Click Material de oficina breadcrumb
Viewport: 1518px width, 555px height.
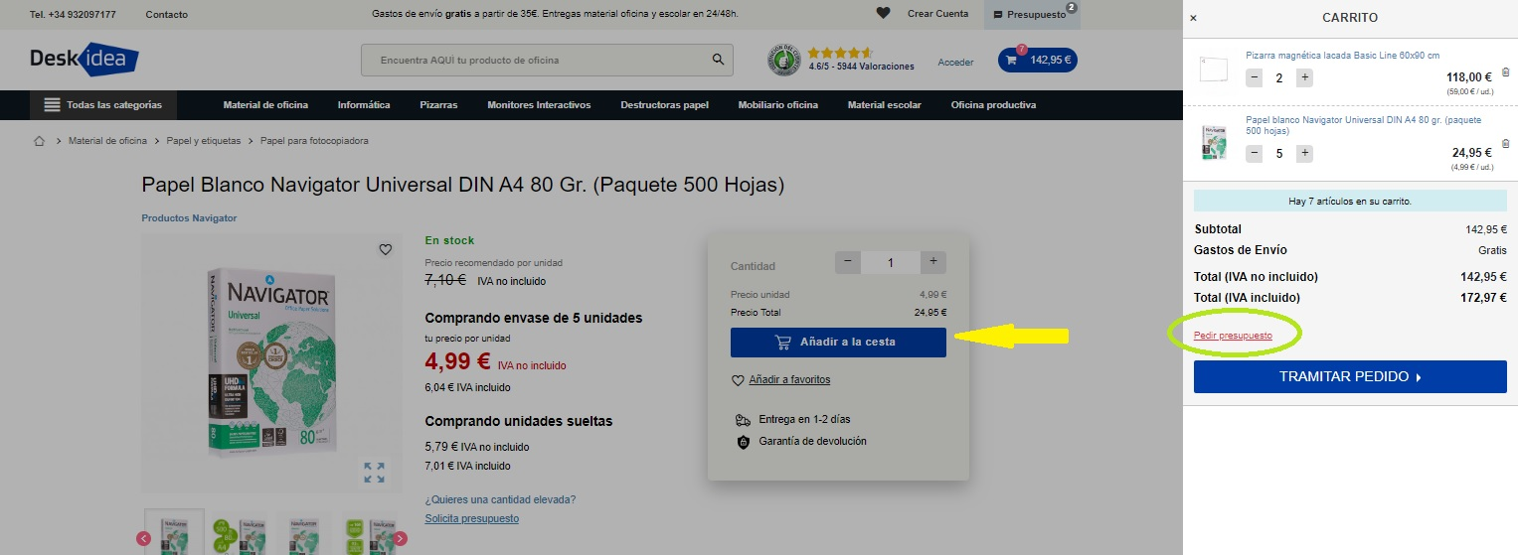tap(107, 141)
